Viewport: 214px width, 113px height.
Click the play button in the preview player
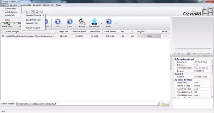click(x=175, y=54)
